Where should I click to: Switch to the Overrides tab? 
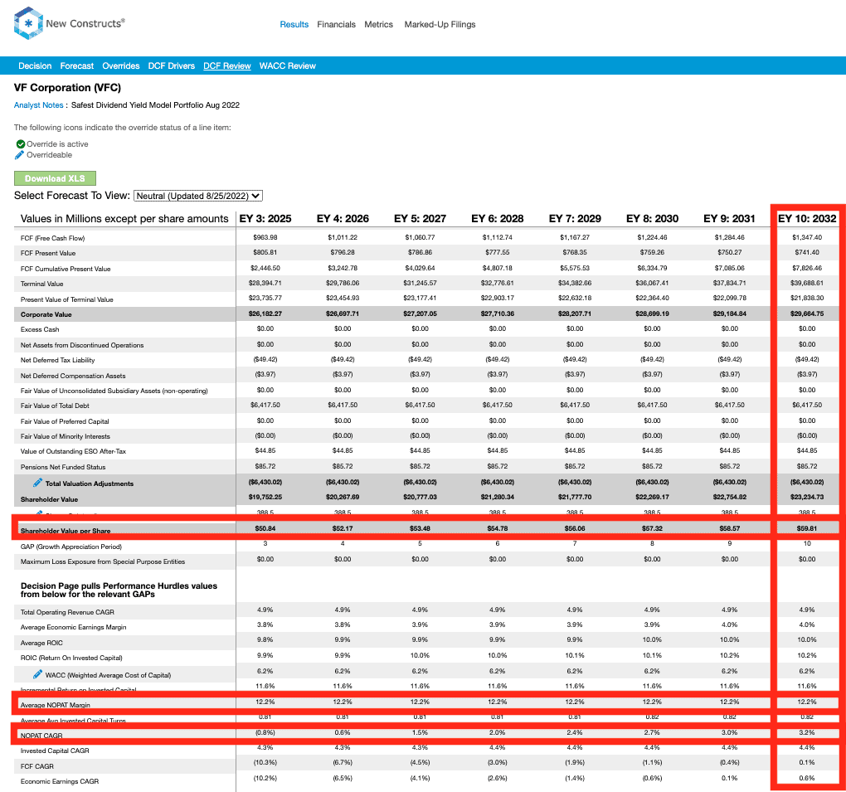(121, 66)
